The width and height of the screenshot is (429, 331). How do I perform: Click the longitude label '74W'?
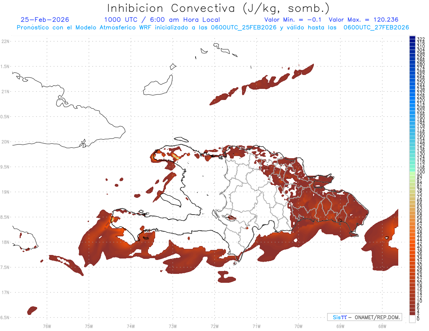click(131, 326)
